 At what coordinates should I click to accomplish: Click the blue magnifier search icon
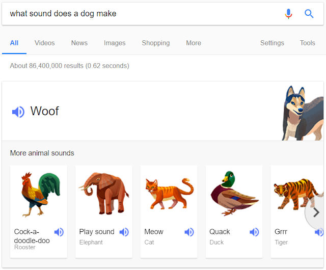[309, 14]
